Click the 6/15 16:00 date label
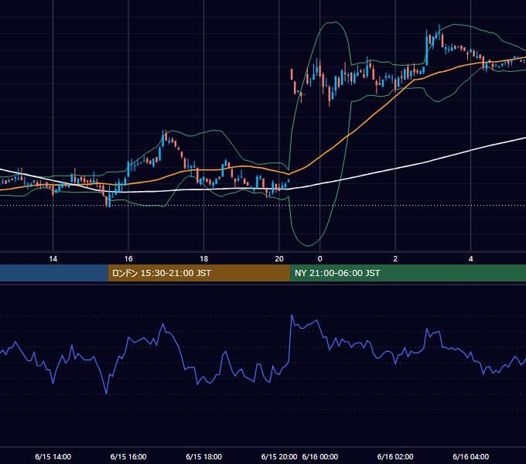Screen dimensions: 526x464 coord(128,456)
